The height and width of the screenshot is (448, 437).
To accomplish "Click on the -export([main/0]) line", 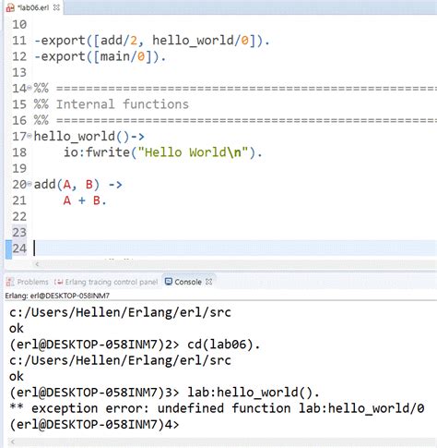I will [100, 56].
